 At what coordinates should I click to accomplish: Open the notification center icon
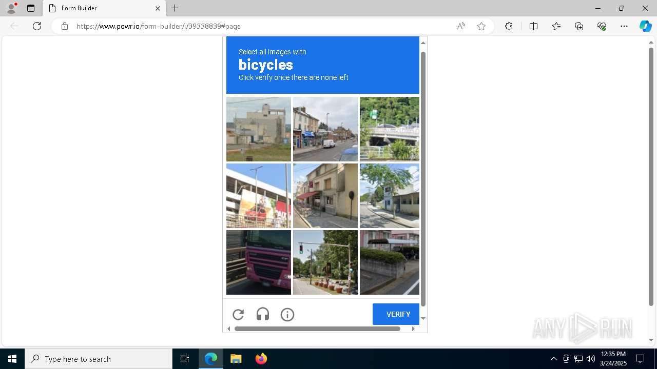[x=640, y=359]
